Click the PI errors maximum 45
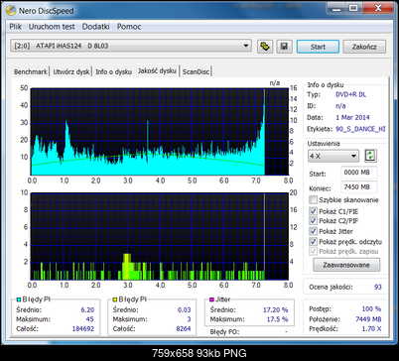 tap(89, 319)
